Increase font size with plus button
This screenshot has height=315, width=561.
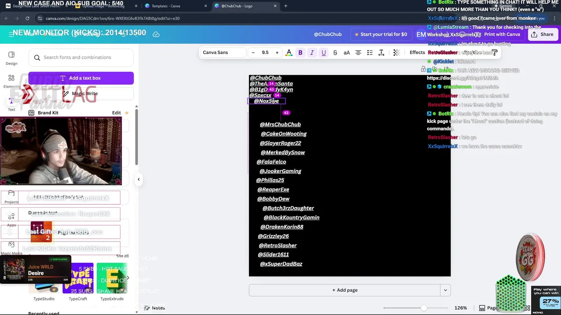pos(277,52)
